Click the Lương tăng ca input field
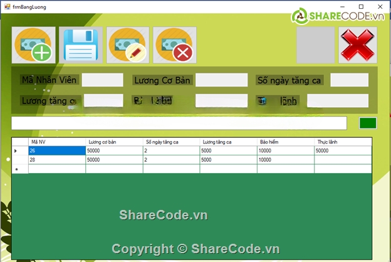This screenshot has height=262, width=391. pos(103,100)
